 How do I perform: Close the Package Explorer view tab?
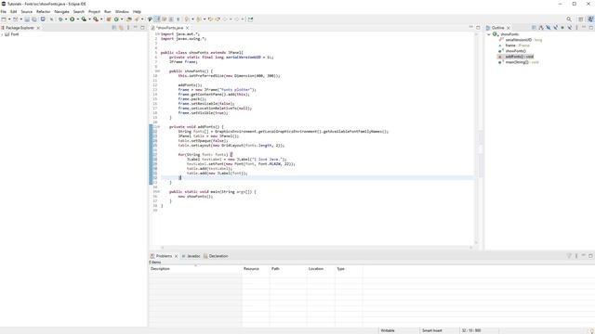click(38, 28)
